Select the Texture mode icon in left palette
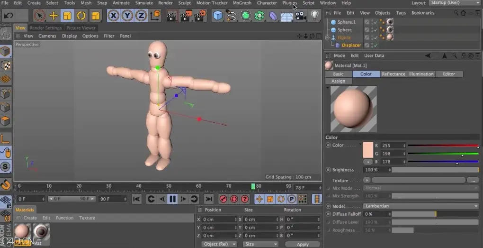483x248 pixels. 6,65
